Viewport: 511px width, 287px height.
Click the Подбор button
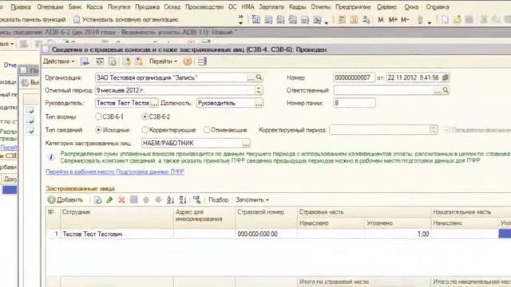pos(218,200)
